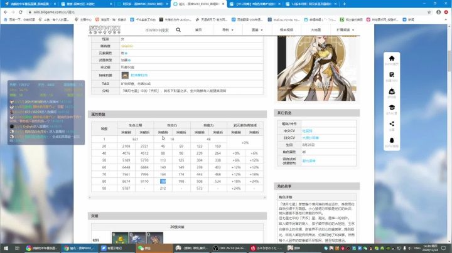Screen dimensions: 452x253
Task: Open the 相关视频 menu item
Action: (x=286, y=30)
